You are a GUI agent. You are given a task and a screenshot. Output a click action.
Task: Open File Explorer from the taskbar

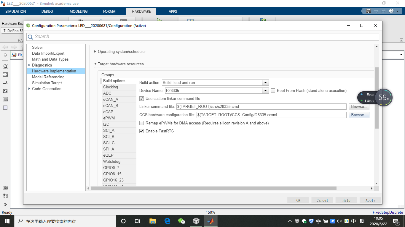[152, 221]
